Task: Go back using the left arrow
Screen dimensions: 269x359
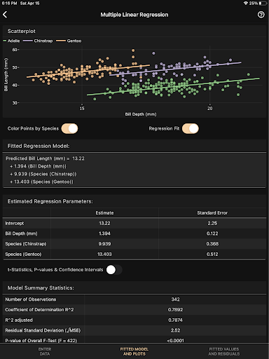Action: coord(5,15)
